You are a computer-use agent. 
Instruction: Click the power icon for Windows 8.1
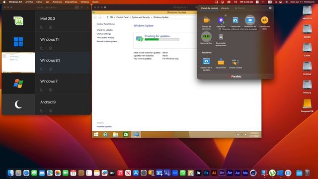[42, 69]
